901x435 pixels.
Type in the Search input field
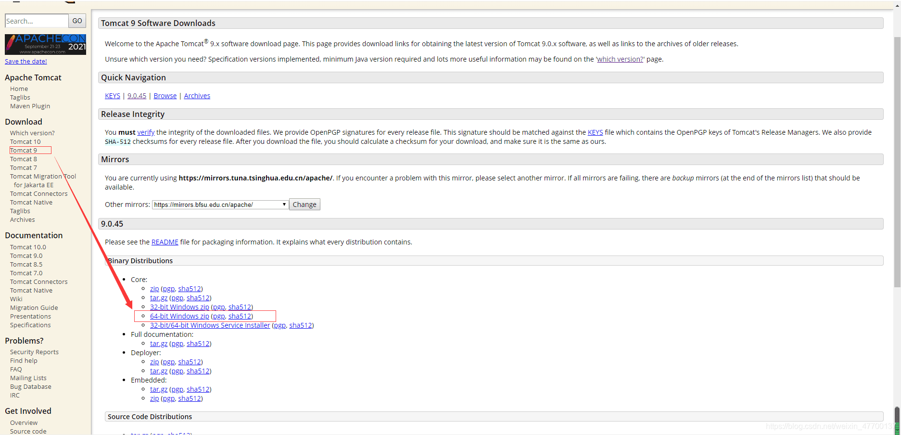pyautogui.click(x=36, y=21)
